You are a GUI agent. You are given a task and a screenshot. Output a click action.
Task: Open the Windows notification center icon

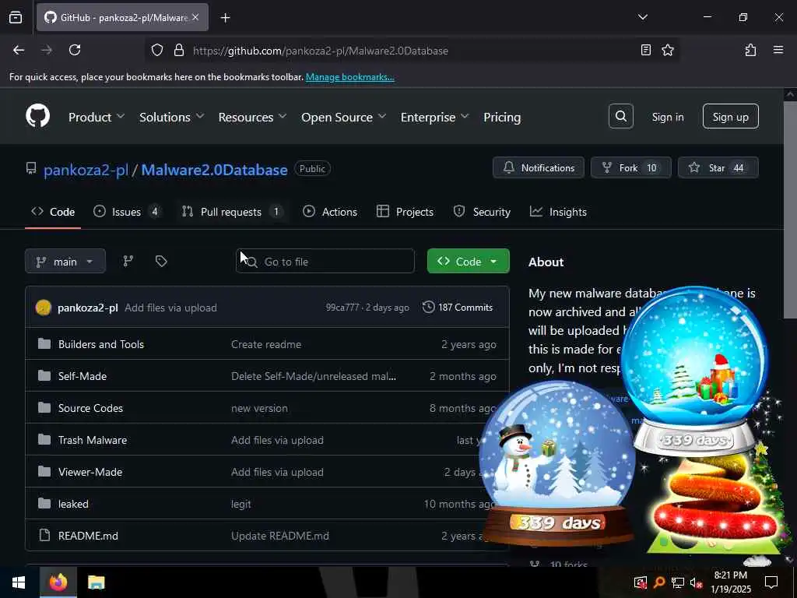(x=771, y=582)
